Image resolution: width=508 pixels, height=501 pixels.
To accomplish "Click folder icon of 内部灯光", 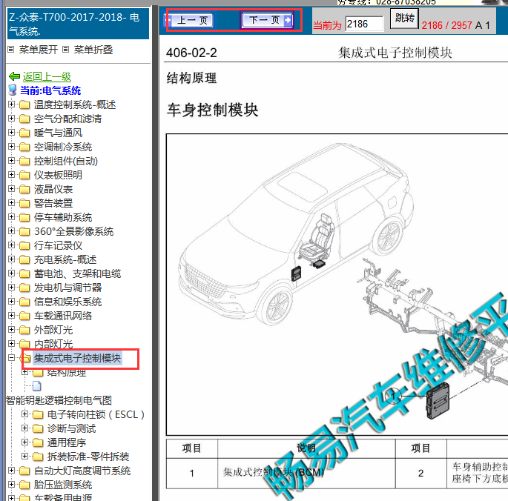I will pos(24,344).
